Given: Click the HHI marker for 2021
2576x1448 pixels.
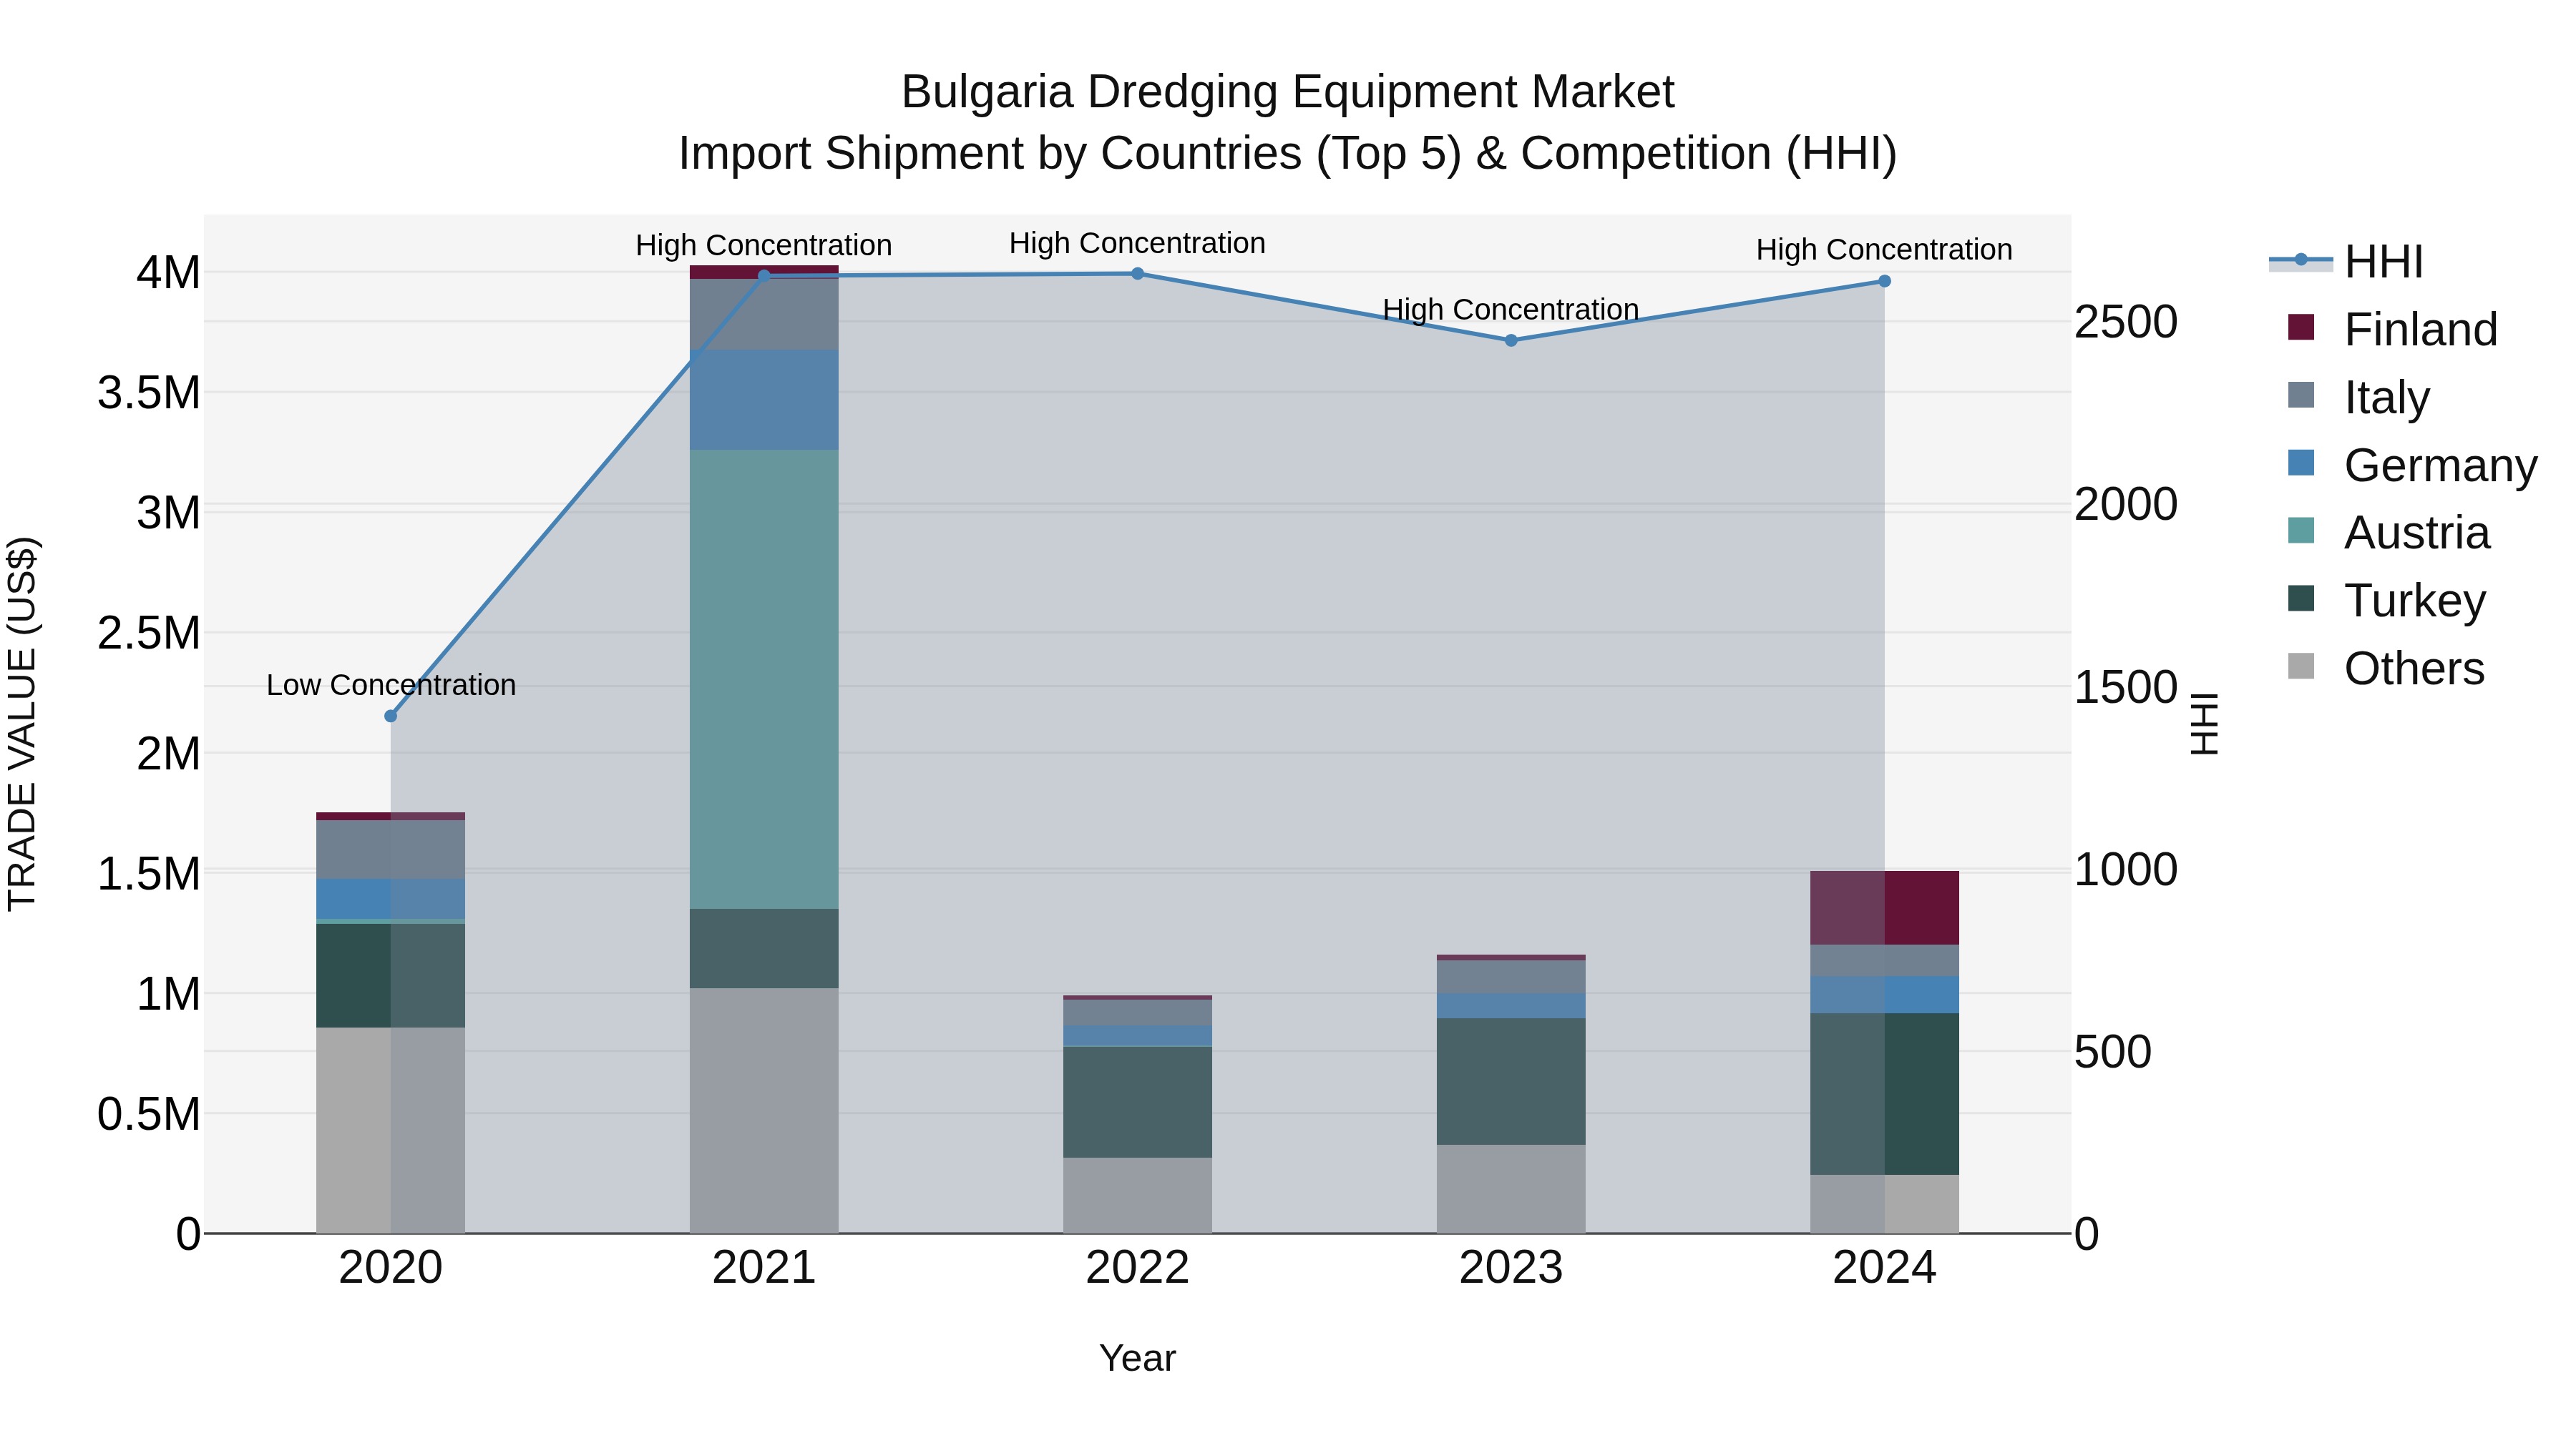Looking at the screenshot, I should click(764, 276).
